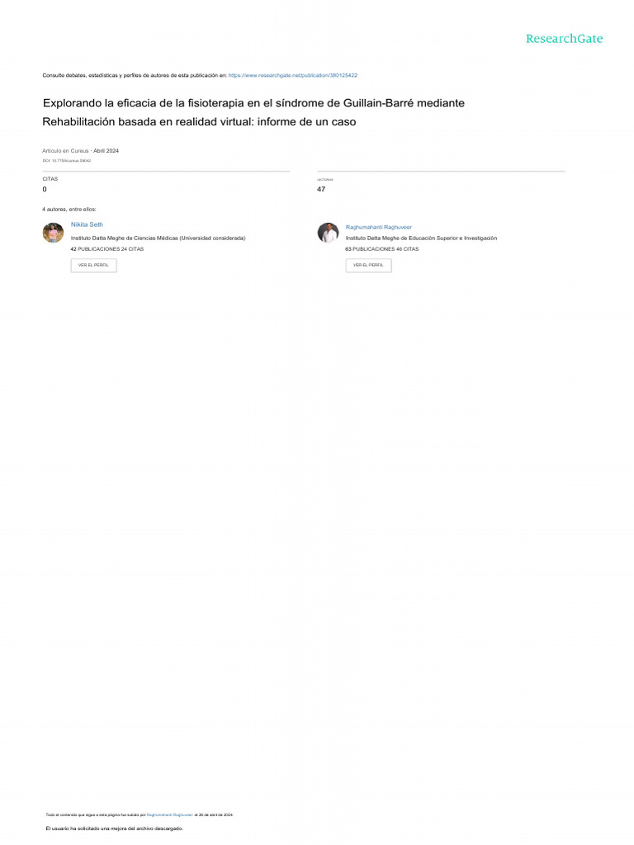The width and height of the screenshot is (634, 845).
Task: Click the CITAS count of 0
Action: click(x=45, y=189)
